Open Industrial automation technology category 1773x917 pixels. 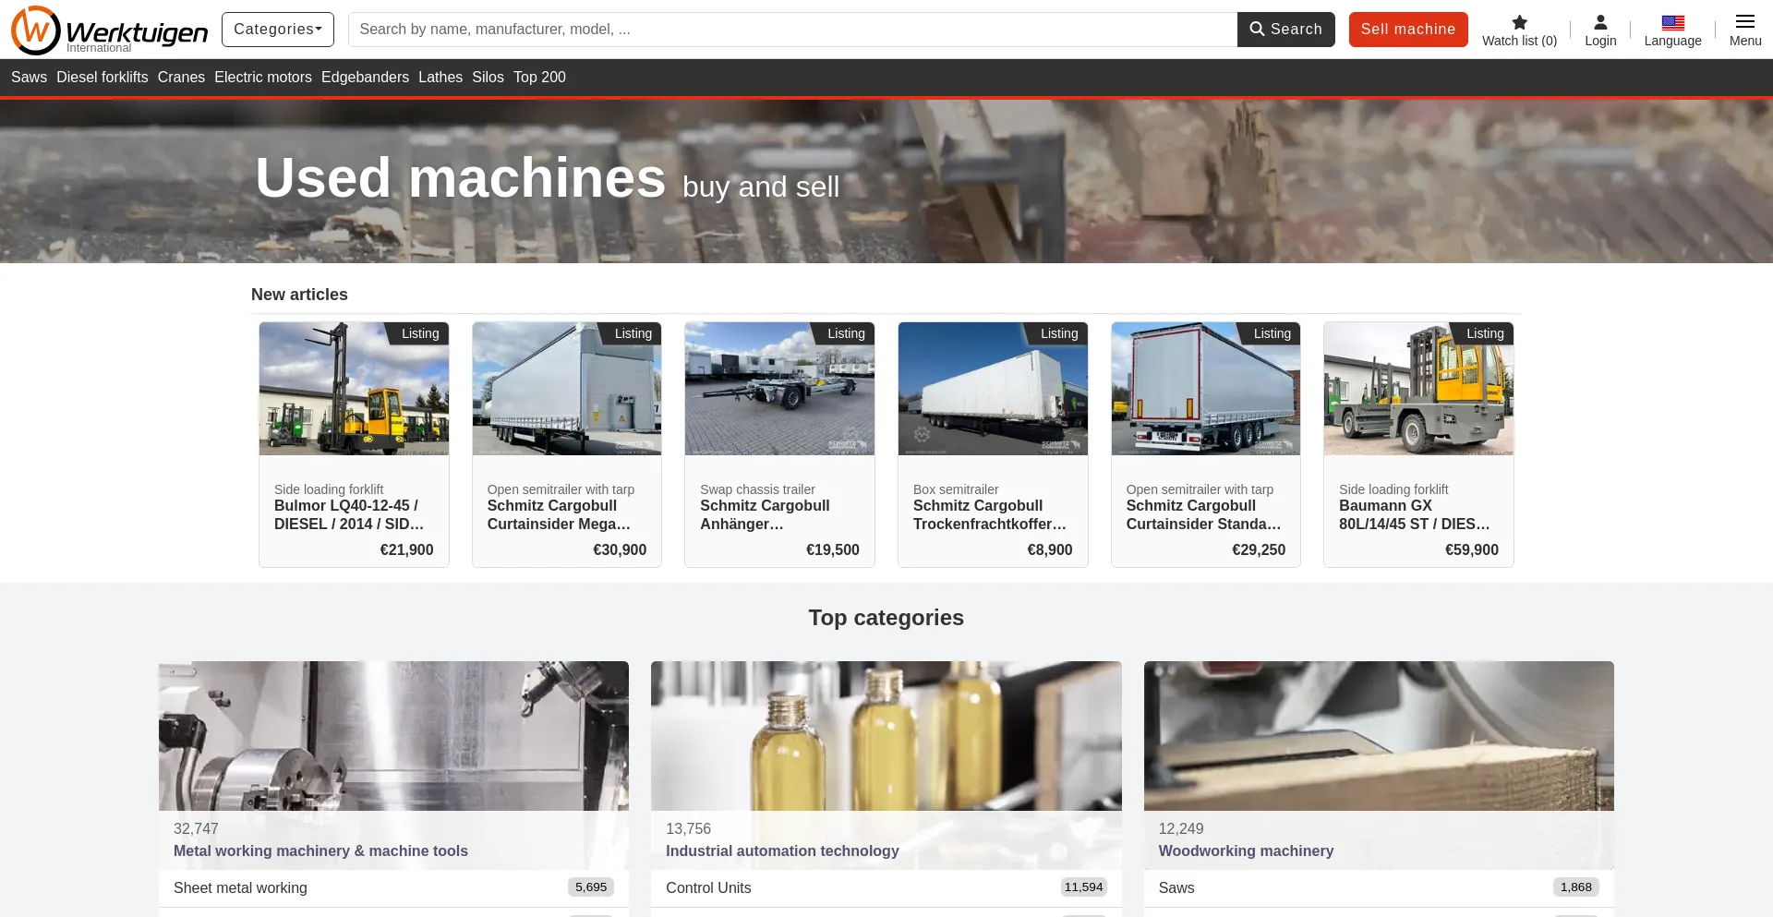(782, 851)
